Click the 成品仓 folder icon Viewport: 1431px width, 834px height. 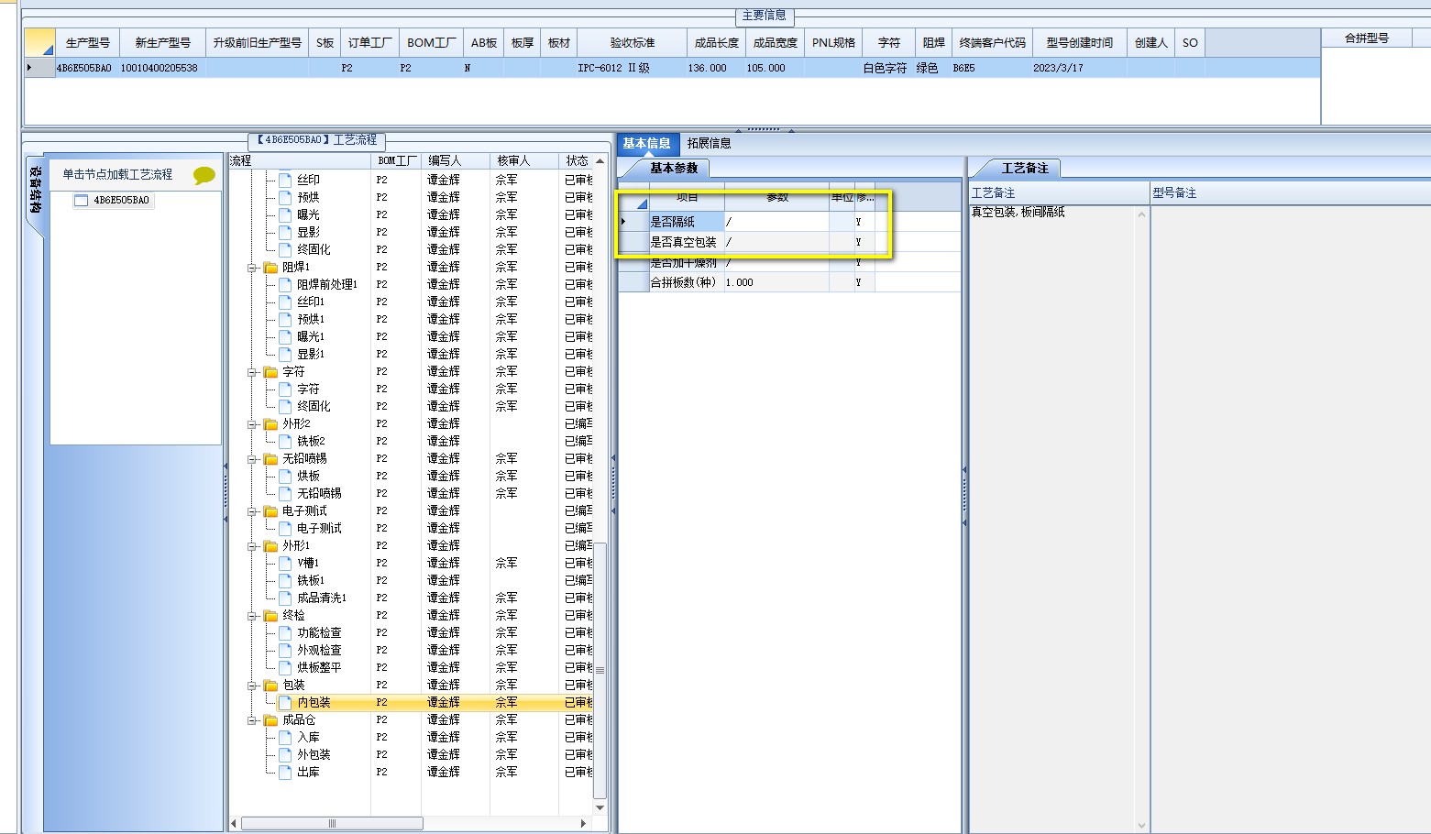click(270, 720)
